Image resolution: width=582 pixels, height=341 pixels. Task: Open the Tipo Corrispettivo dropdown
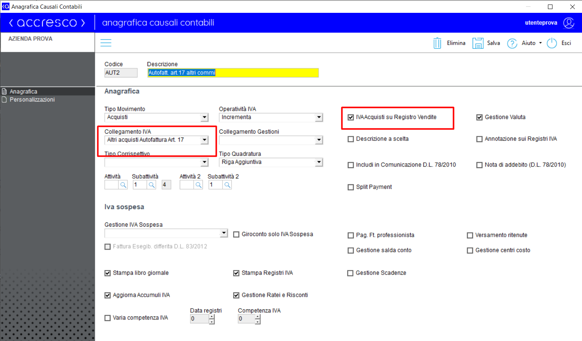[204, 162]
